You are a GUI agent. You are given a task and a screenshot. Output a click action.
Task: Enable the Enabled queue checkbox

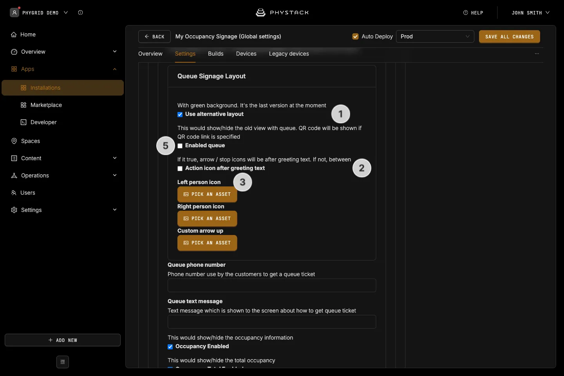pyautogui.click(x=180, y=146)
